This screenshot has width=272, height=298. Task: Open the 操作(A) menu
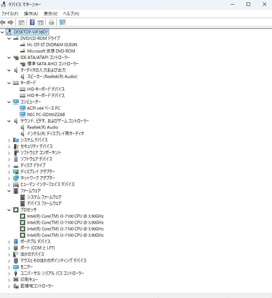coord(31,14)
